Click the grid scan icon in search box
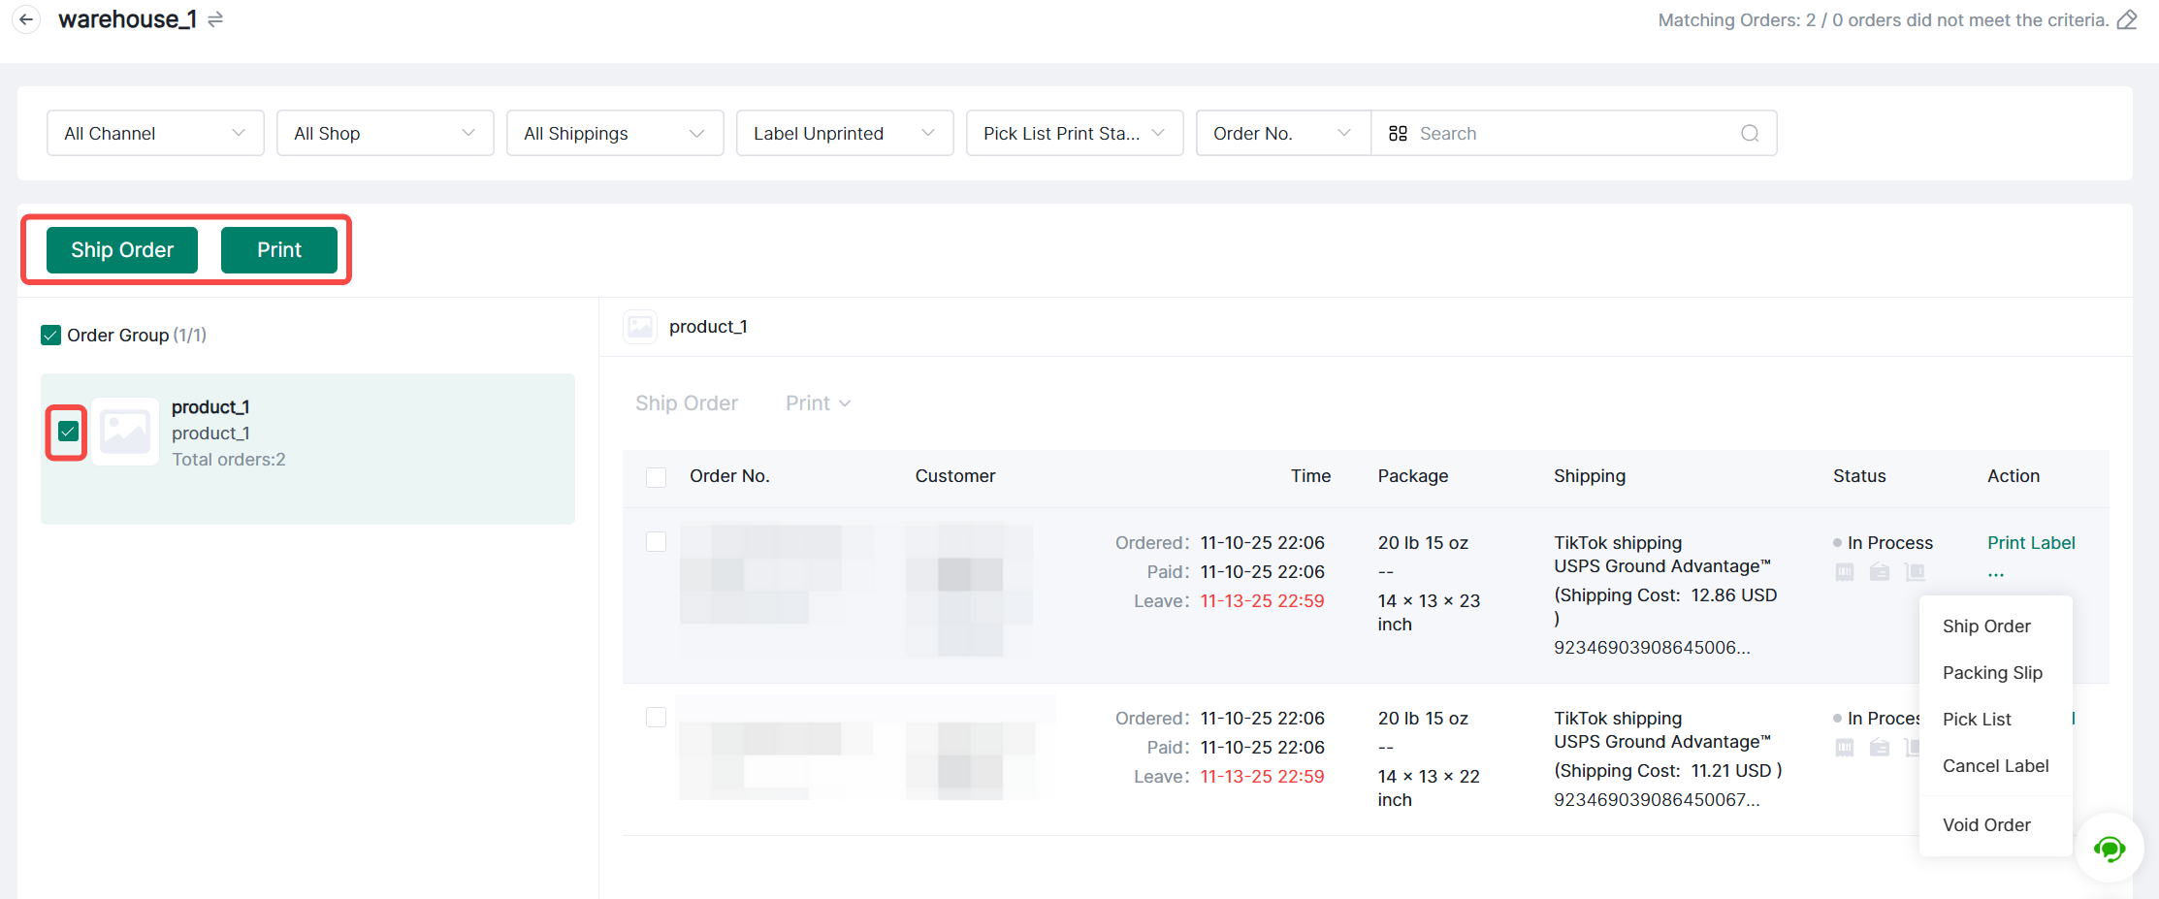Viewport: 2159px width, 899px height. 1398,134
